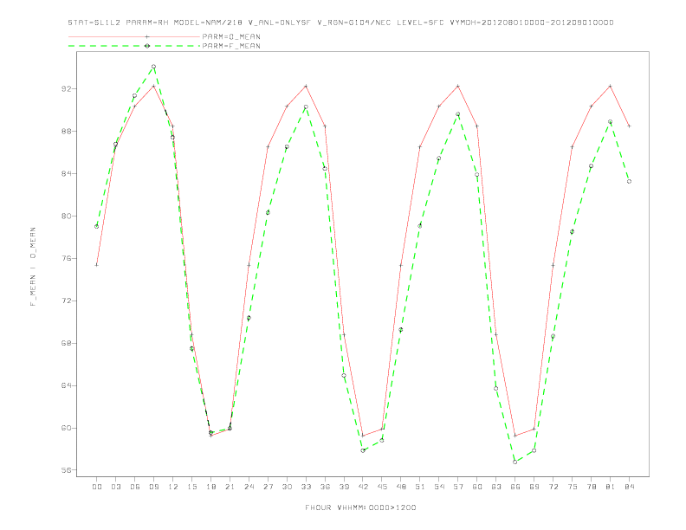Click the x-axis tick label 75

click(x=573, y=487)
